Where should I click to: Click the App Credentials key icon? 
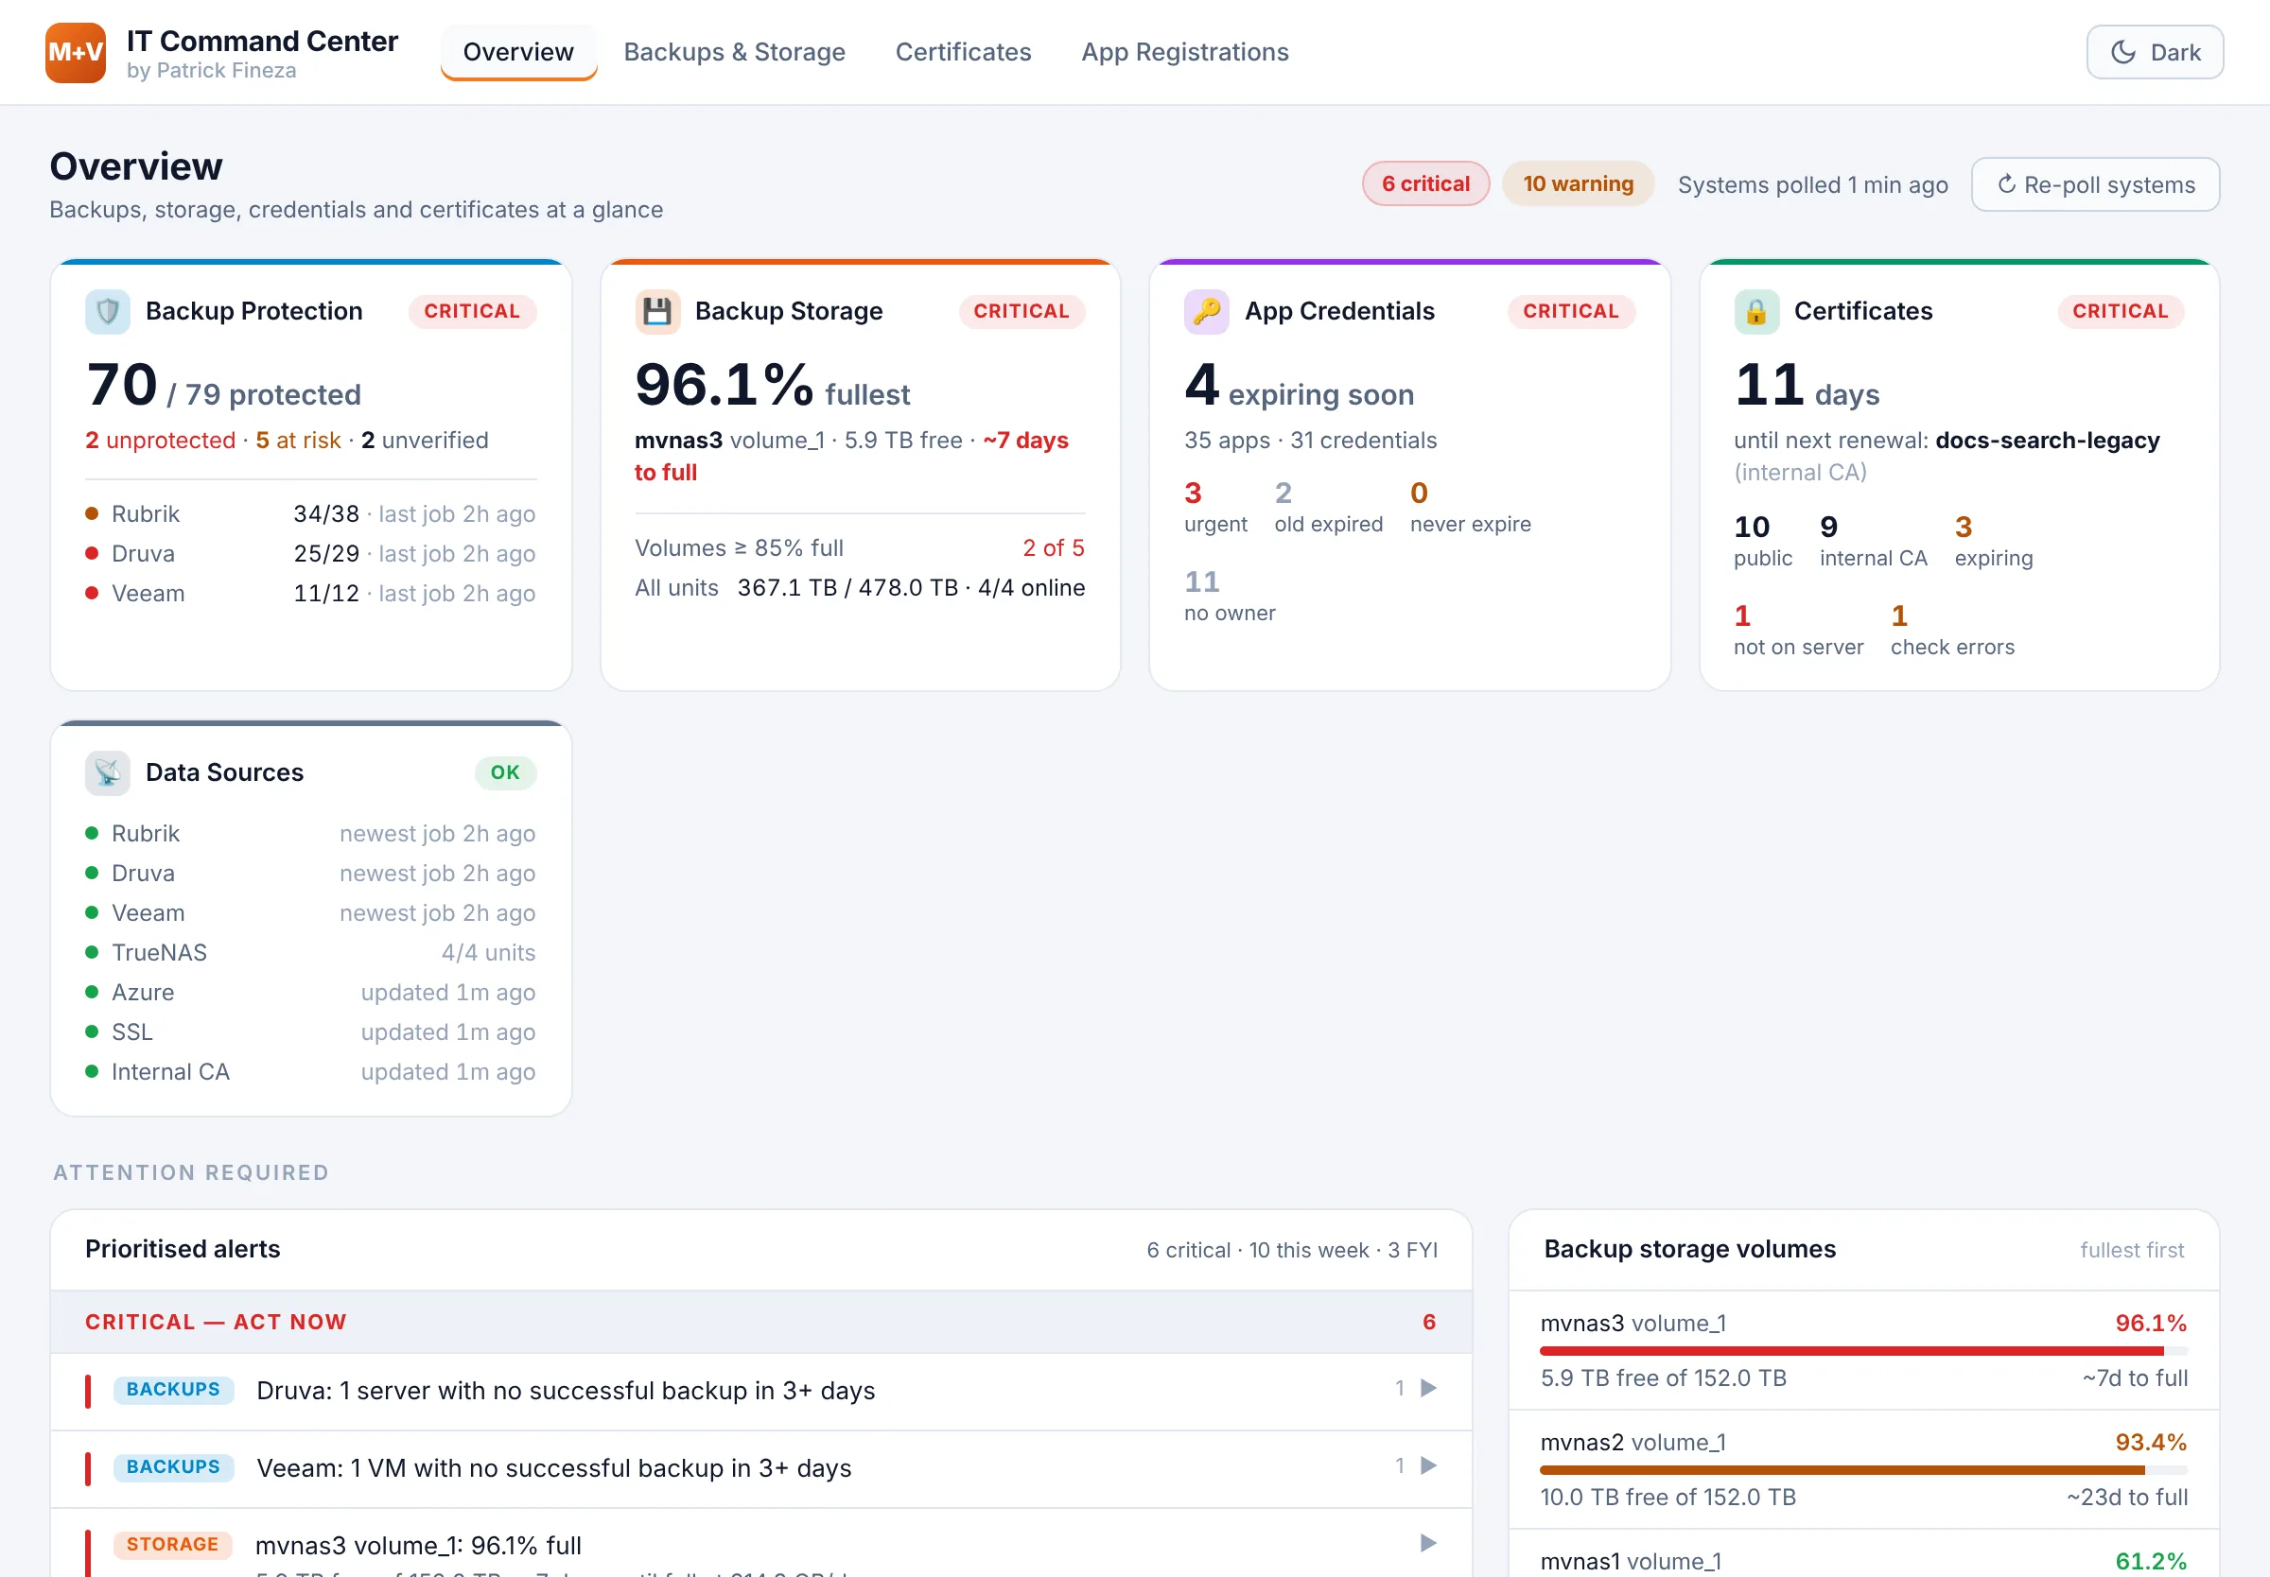(x=1207, y=312)
